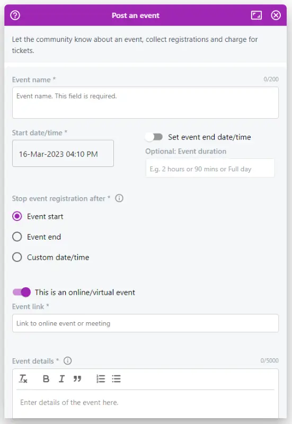Image resolution: width=292 pixels, height=424 pixels.
Task: Insert a numbered list in editor
Action: pos(101,379)
